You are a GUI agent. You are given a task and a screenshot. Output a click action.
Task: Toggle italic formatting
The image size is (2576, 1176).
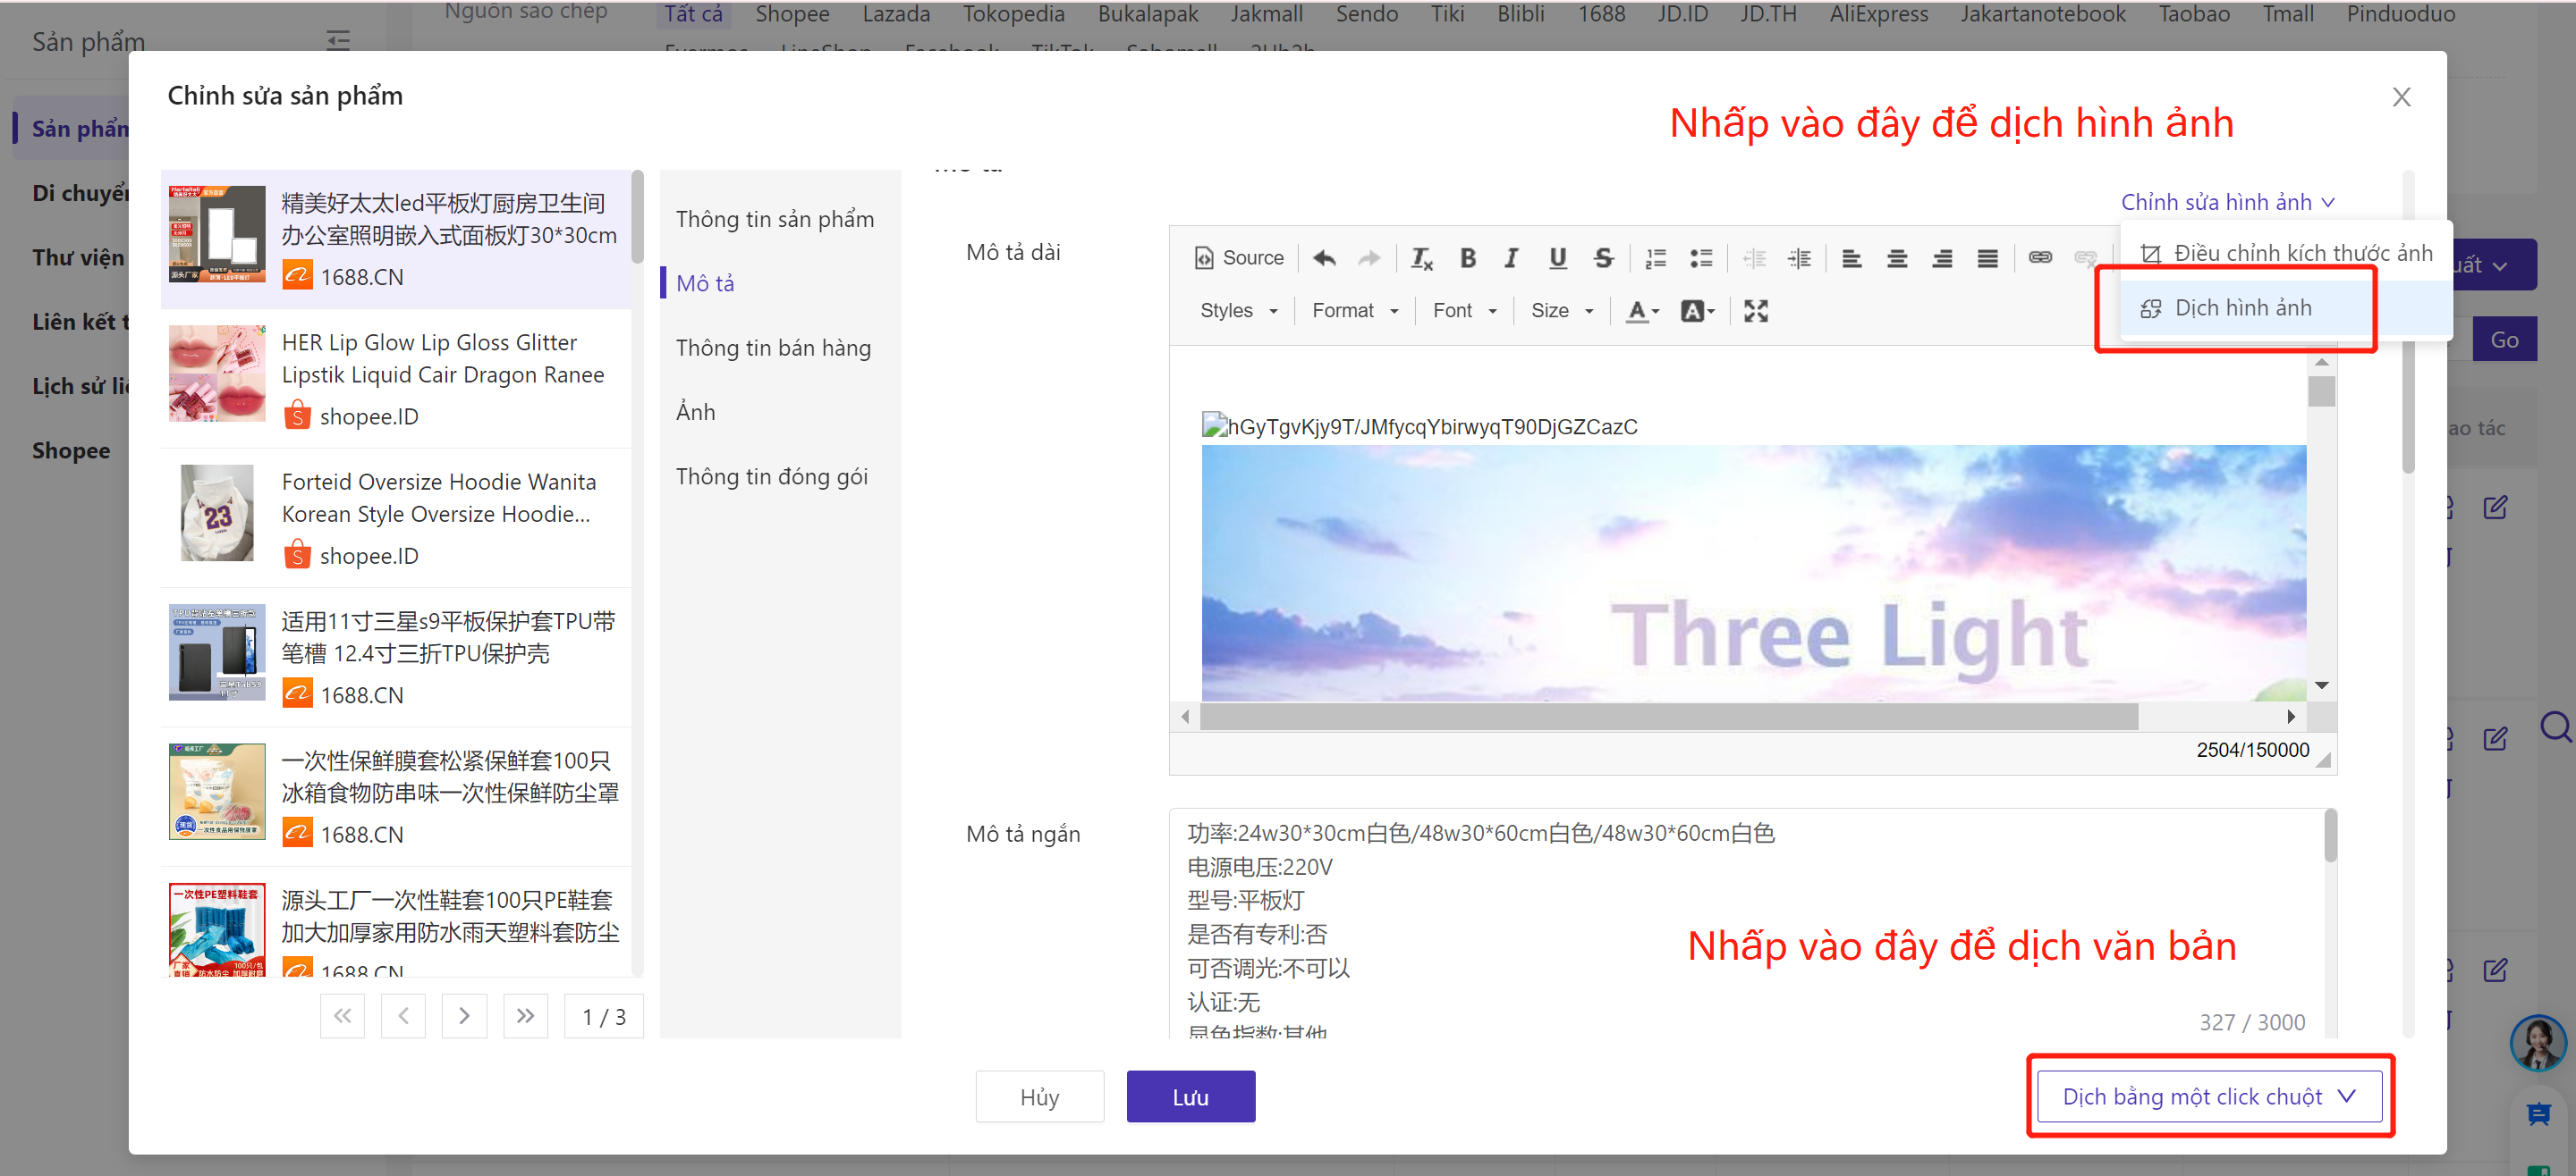1511,257
